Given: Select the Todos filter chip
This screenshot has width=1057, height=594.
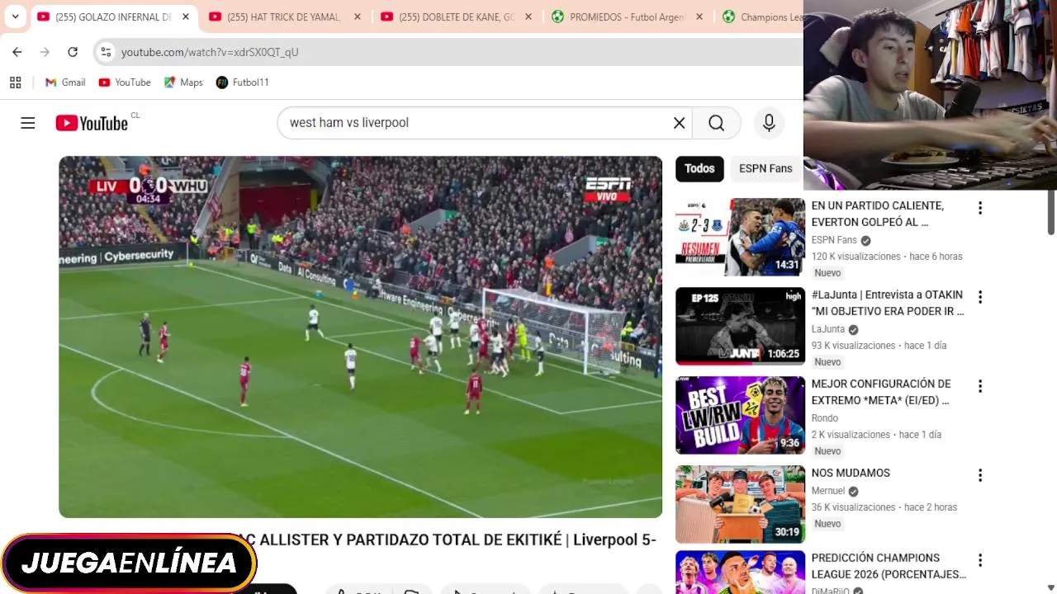Looking at the screenshot, I should (x=699, y=168).
